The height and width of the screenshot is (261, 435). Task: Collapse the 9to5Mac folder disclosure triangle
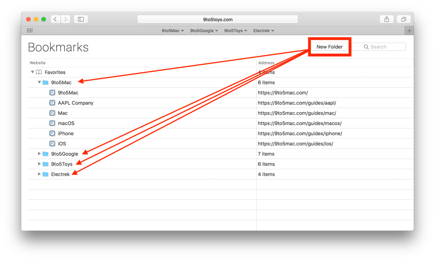[39, 82]
